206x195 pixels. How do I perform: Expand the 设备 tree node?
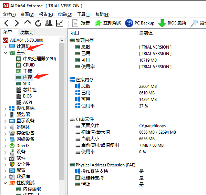pyautogui.click(x=6, y=152)
